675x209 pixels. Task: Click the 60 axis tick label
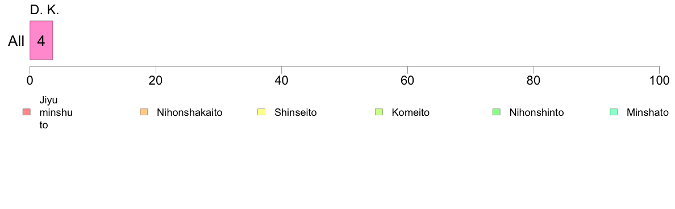tap(407, 80)
